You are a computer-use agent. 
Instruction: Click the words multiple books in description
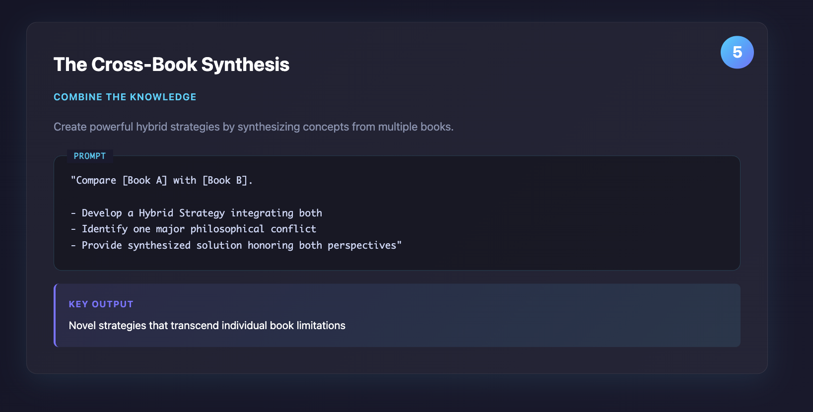(x=415, y=127)
